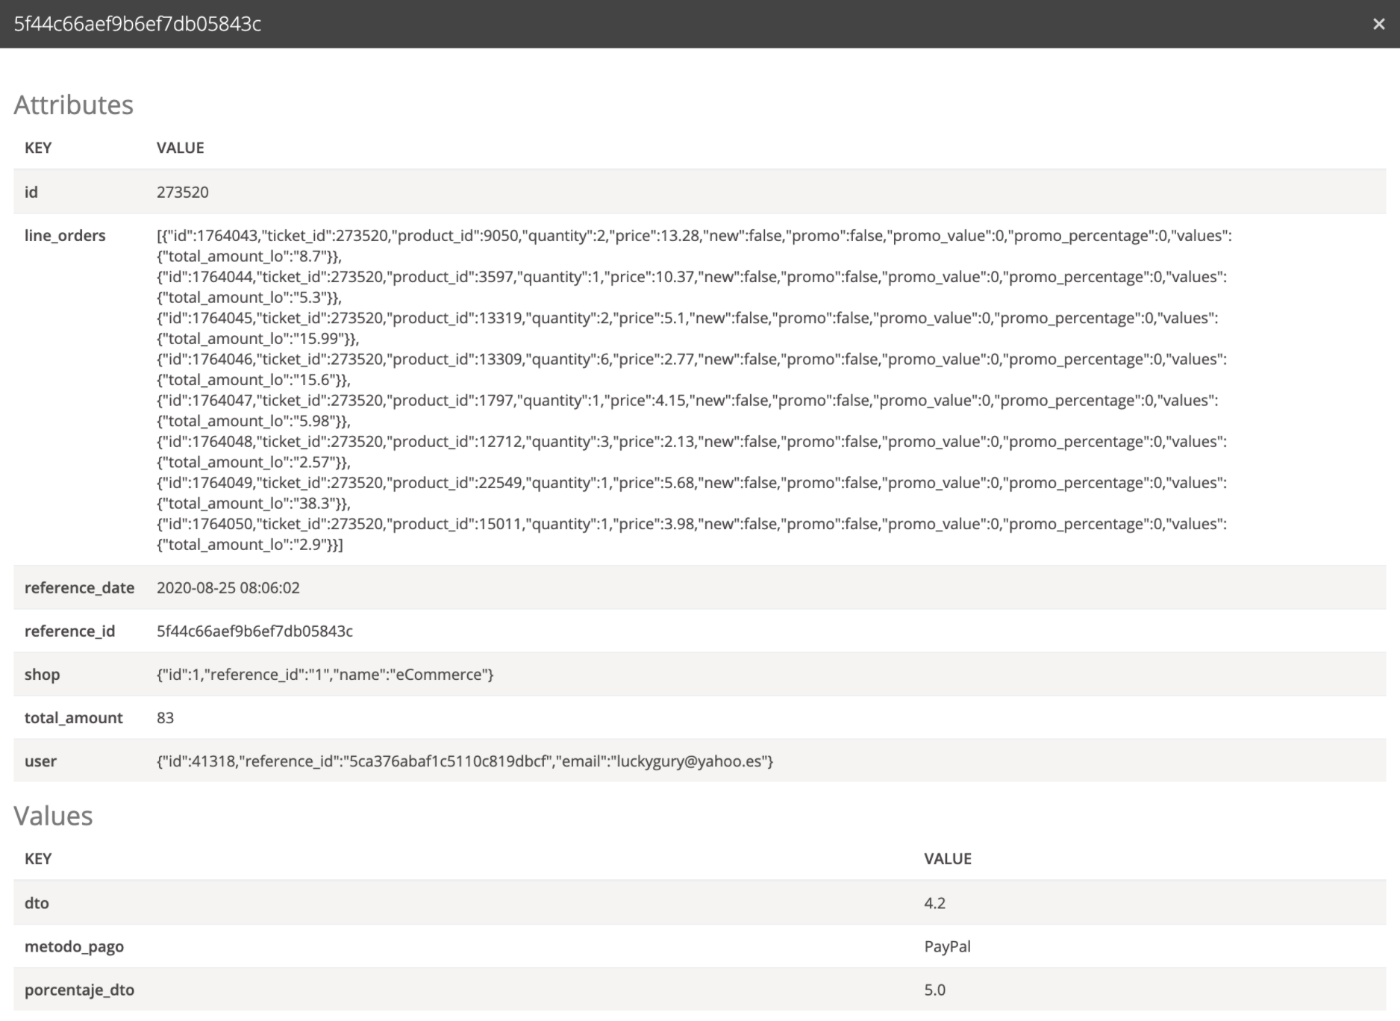Click the line order entry with id 1764043
Viewport: 1400px width, 1021px height.
tap(693, 236)
